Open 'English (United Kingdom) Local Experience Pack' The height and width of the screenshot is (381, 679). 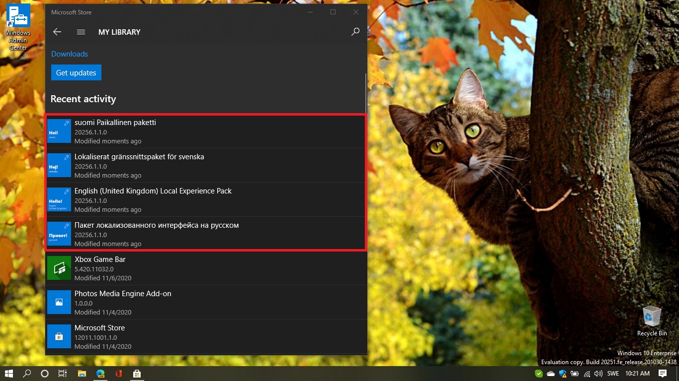[x=206, y=200]
